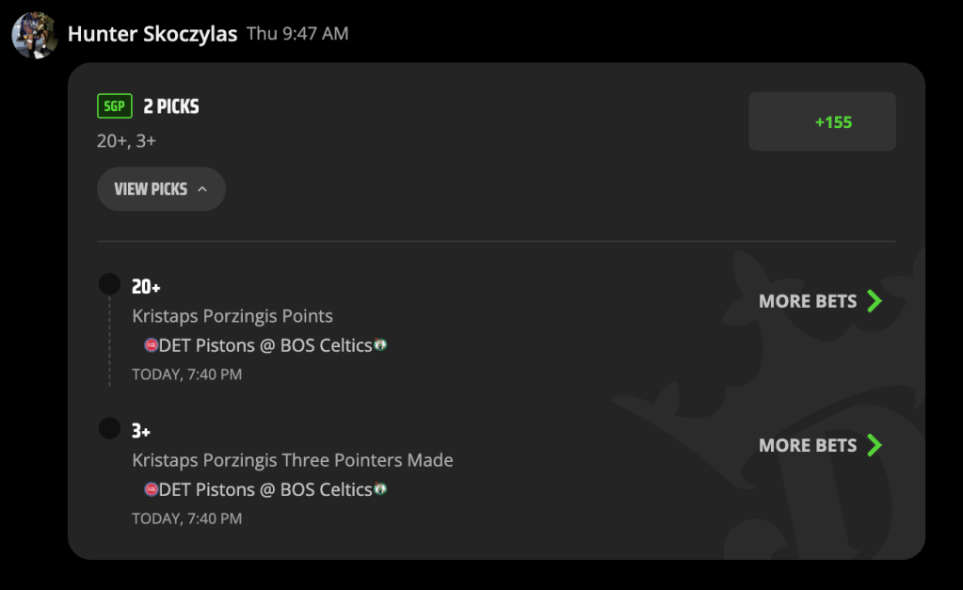Click Pistons logo in the 3+ pick
Viewport: 963px width, 590px height.
pos(151,489)
